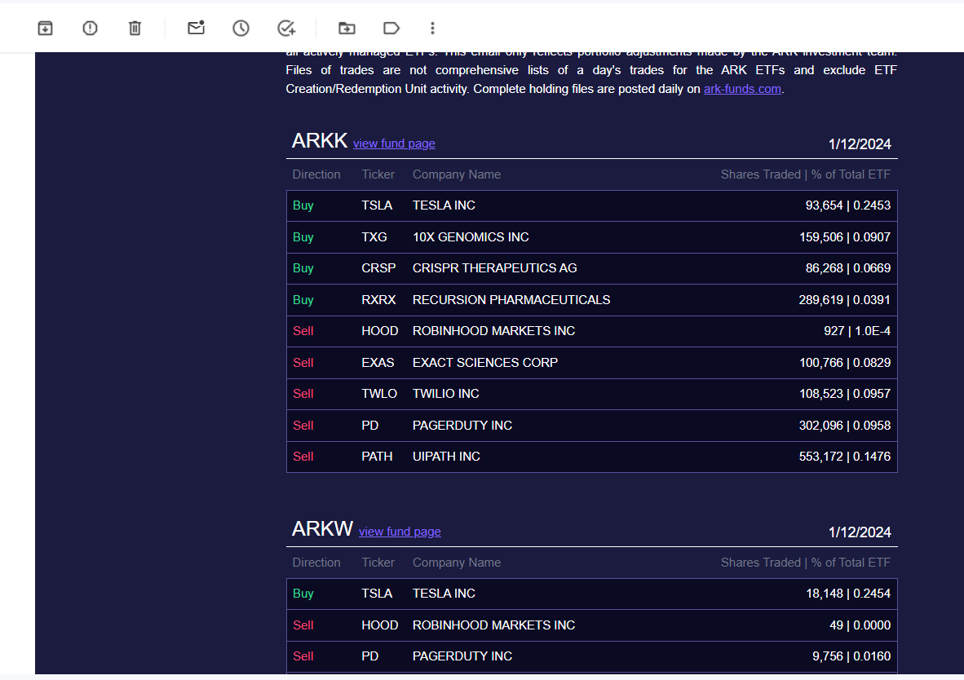Screen dimensions: 964x680
Task: Apply a label to the email
Action: 391,28
